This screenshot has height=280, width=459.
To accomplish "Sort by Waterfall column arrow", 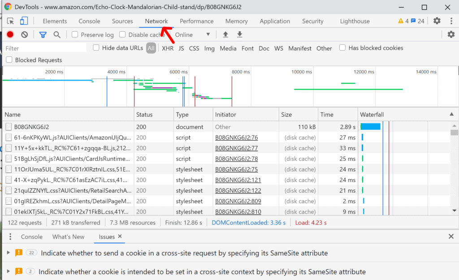I will (452, 114).
